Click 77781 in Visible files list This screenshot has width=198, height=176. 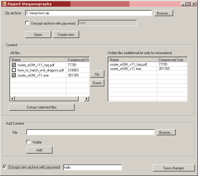(163, 64)
